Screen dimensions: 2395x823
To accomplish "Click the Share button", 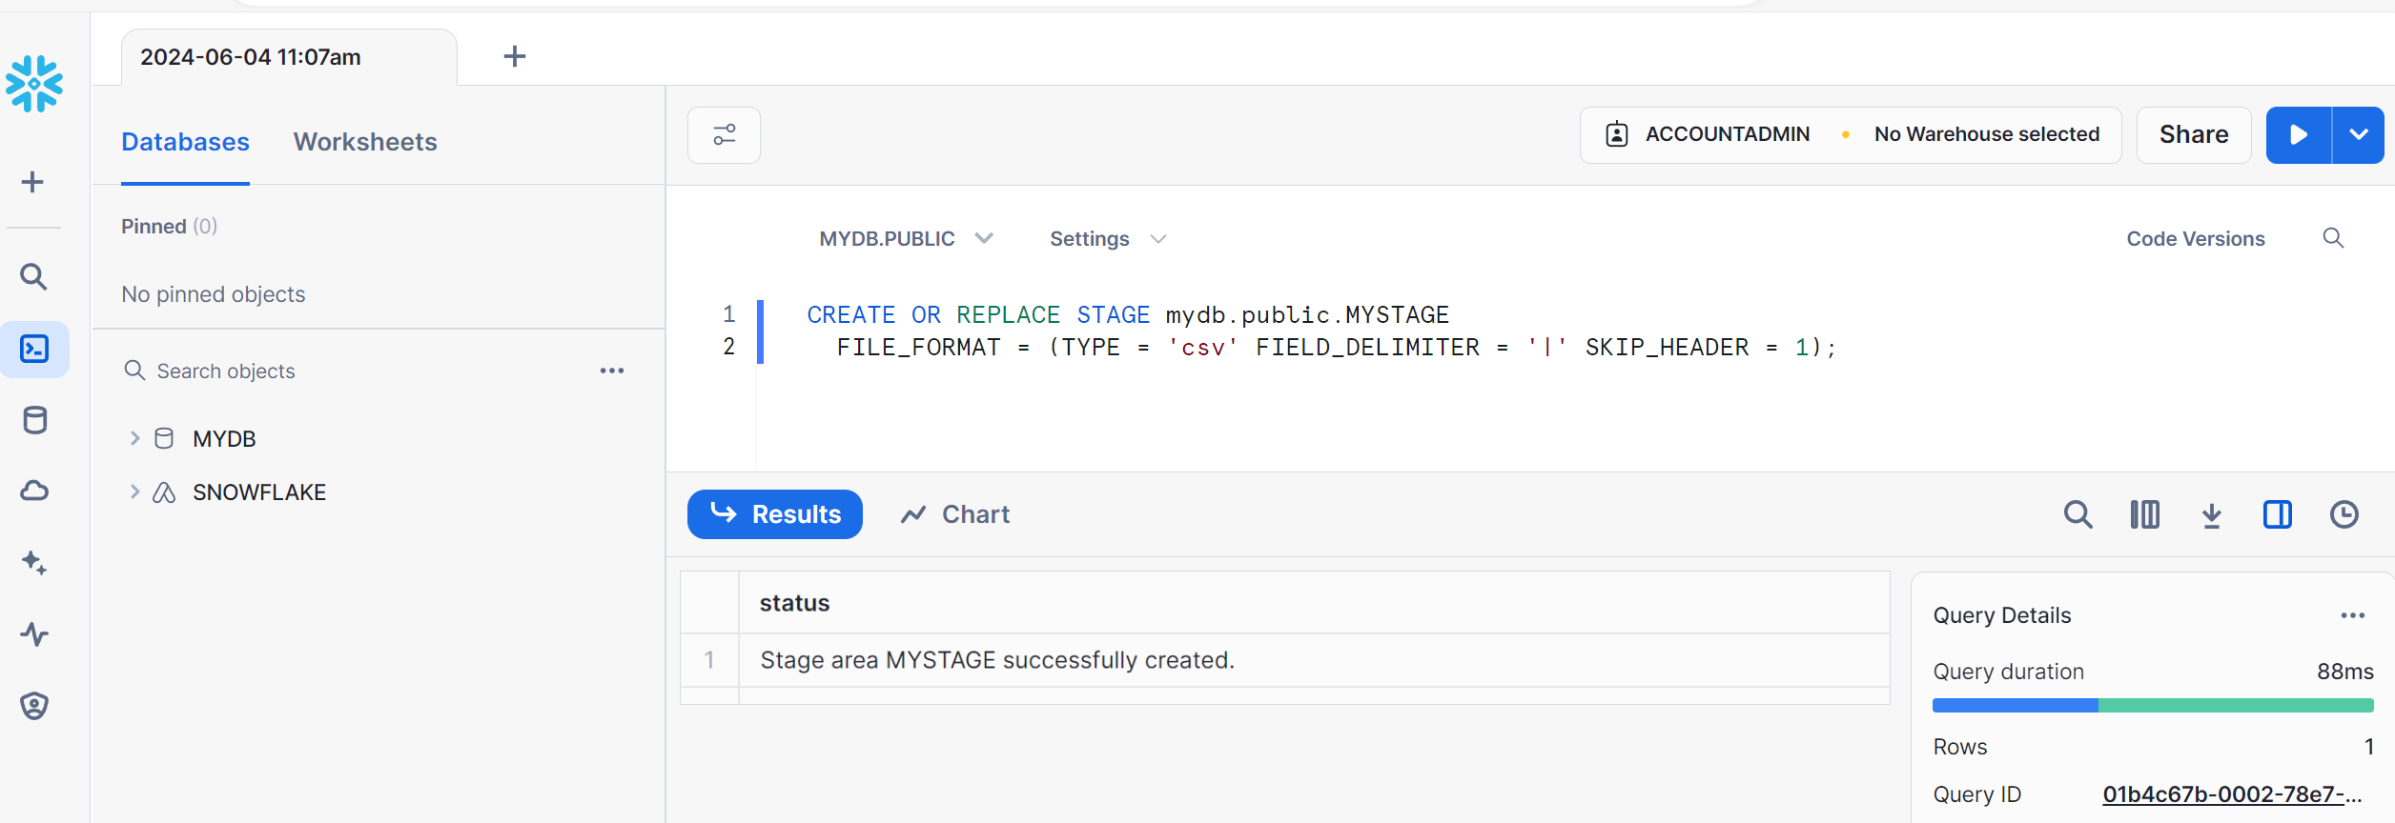I will [x=2194, y=135].
